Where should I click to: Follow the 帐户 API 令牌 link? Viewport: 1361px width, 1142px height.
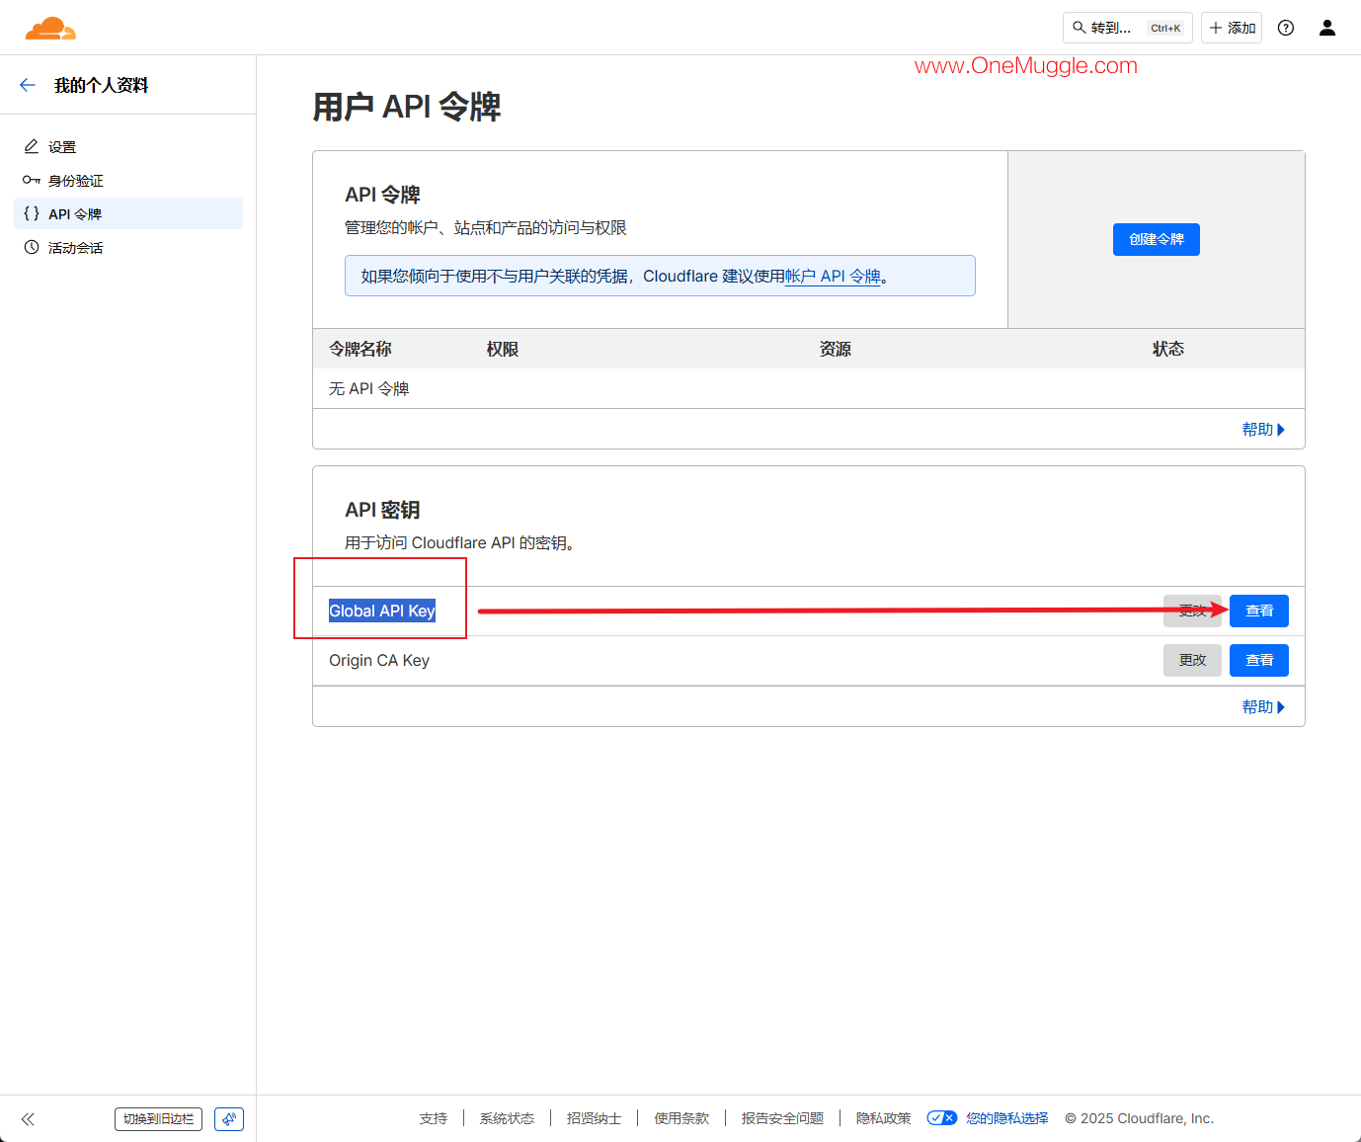[833, 276]
